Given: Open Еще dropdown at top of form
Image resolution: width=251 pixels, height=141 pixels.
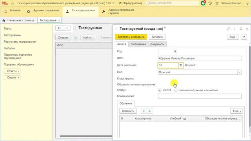Looking at the screenshot, I should [x=233, y=37].
